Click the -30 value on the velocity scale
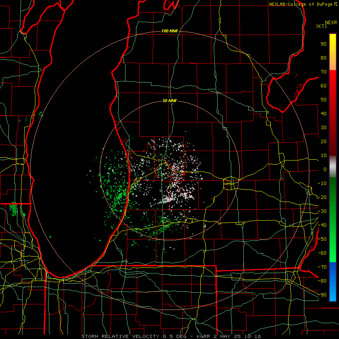Viewport: 339px width, 339px height. point(322,211)
